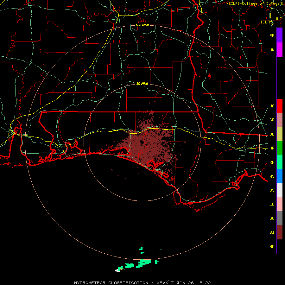Click the WS blue legend swatch
285x285 pixels.
[280, 176]
